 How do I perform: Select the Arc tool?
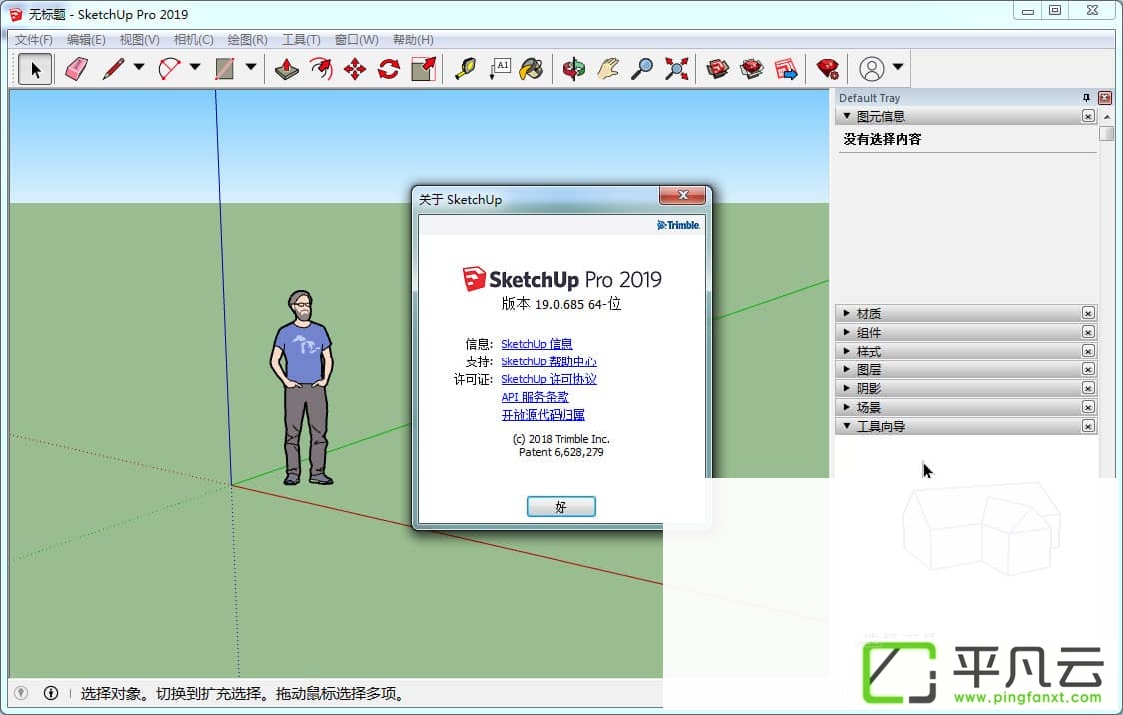169,69
